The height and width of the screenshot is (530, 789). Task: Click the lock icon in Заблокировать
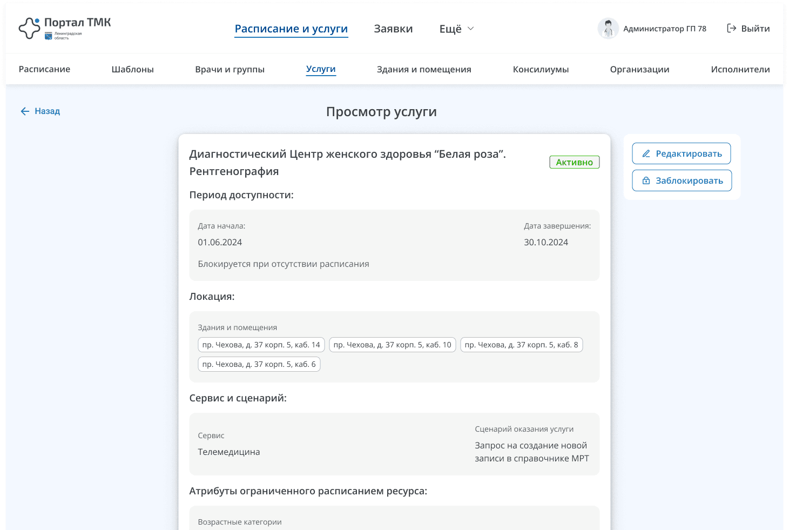pyautogui.click(x=646, y=181)
